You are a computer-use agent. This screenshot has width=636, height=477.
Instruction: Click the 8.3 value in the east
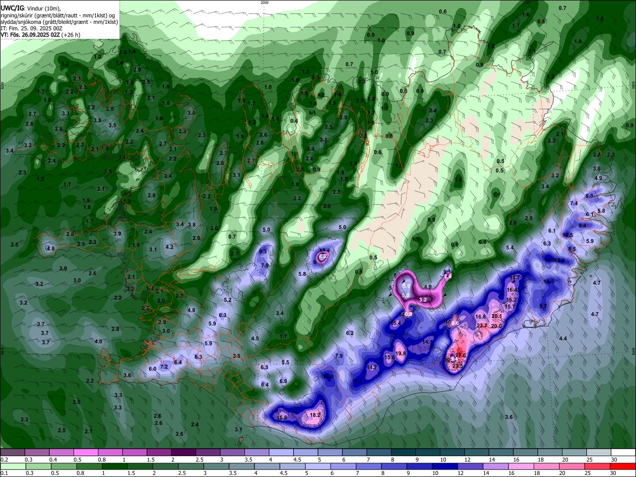[589, 196]
